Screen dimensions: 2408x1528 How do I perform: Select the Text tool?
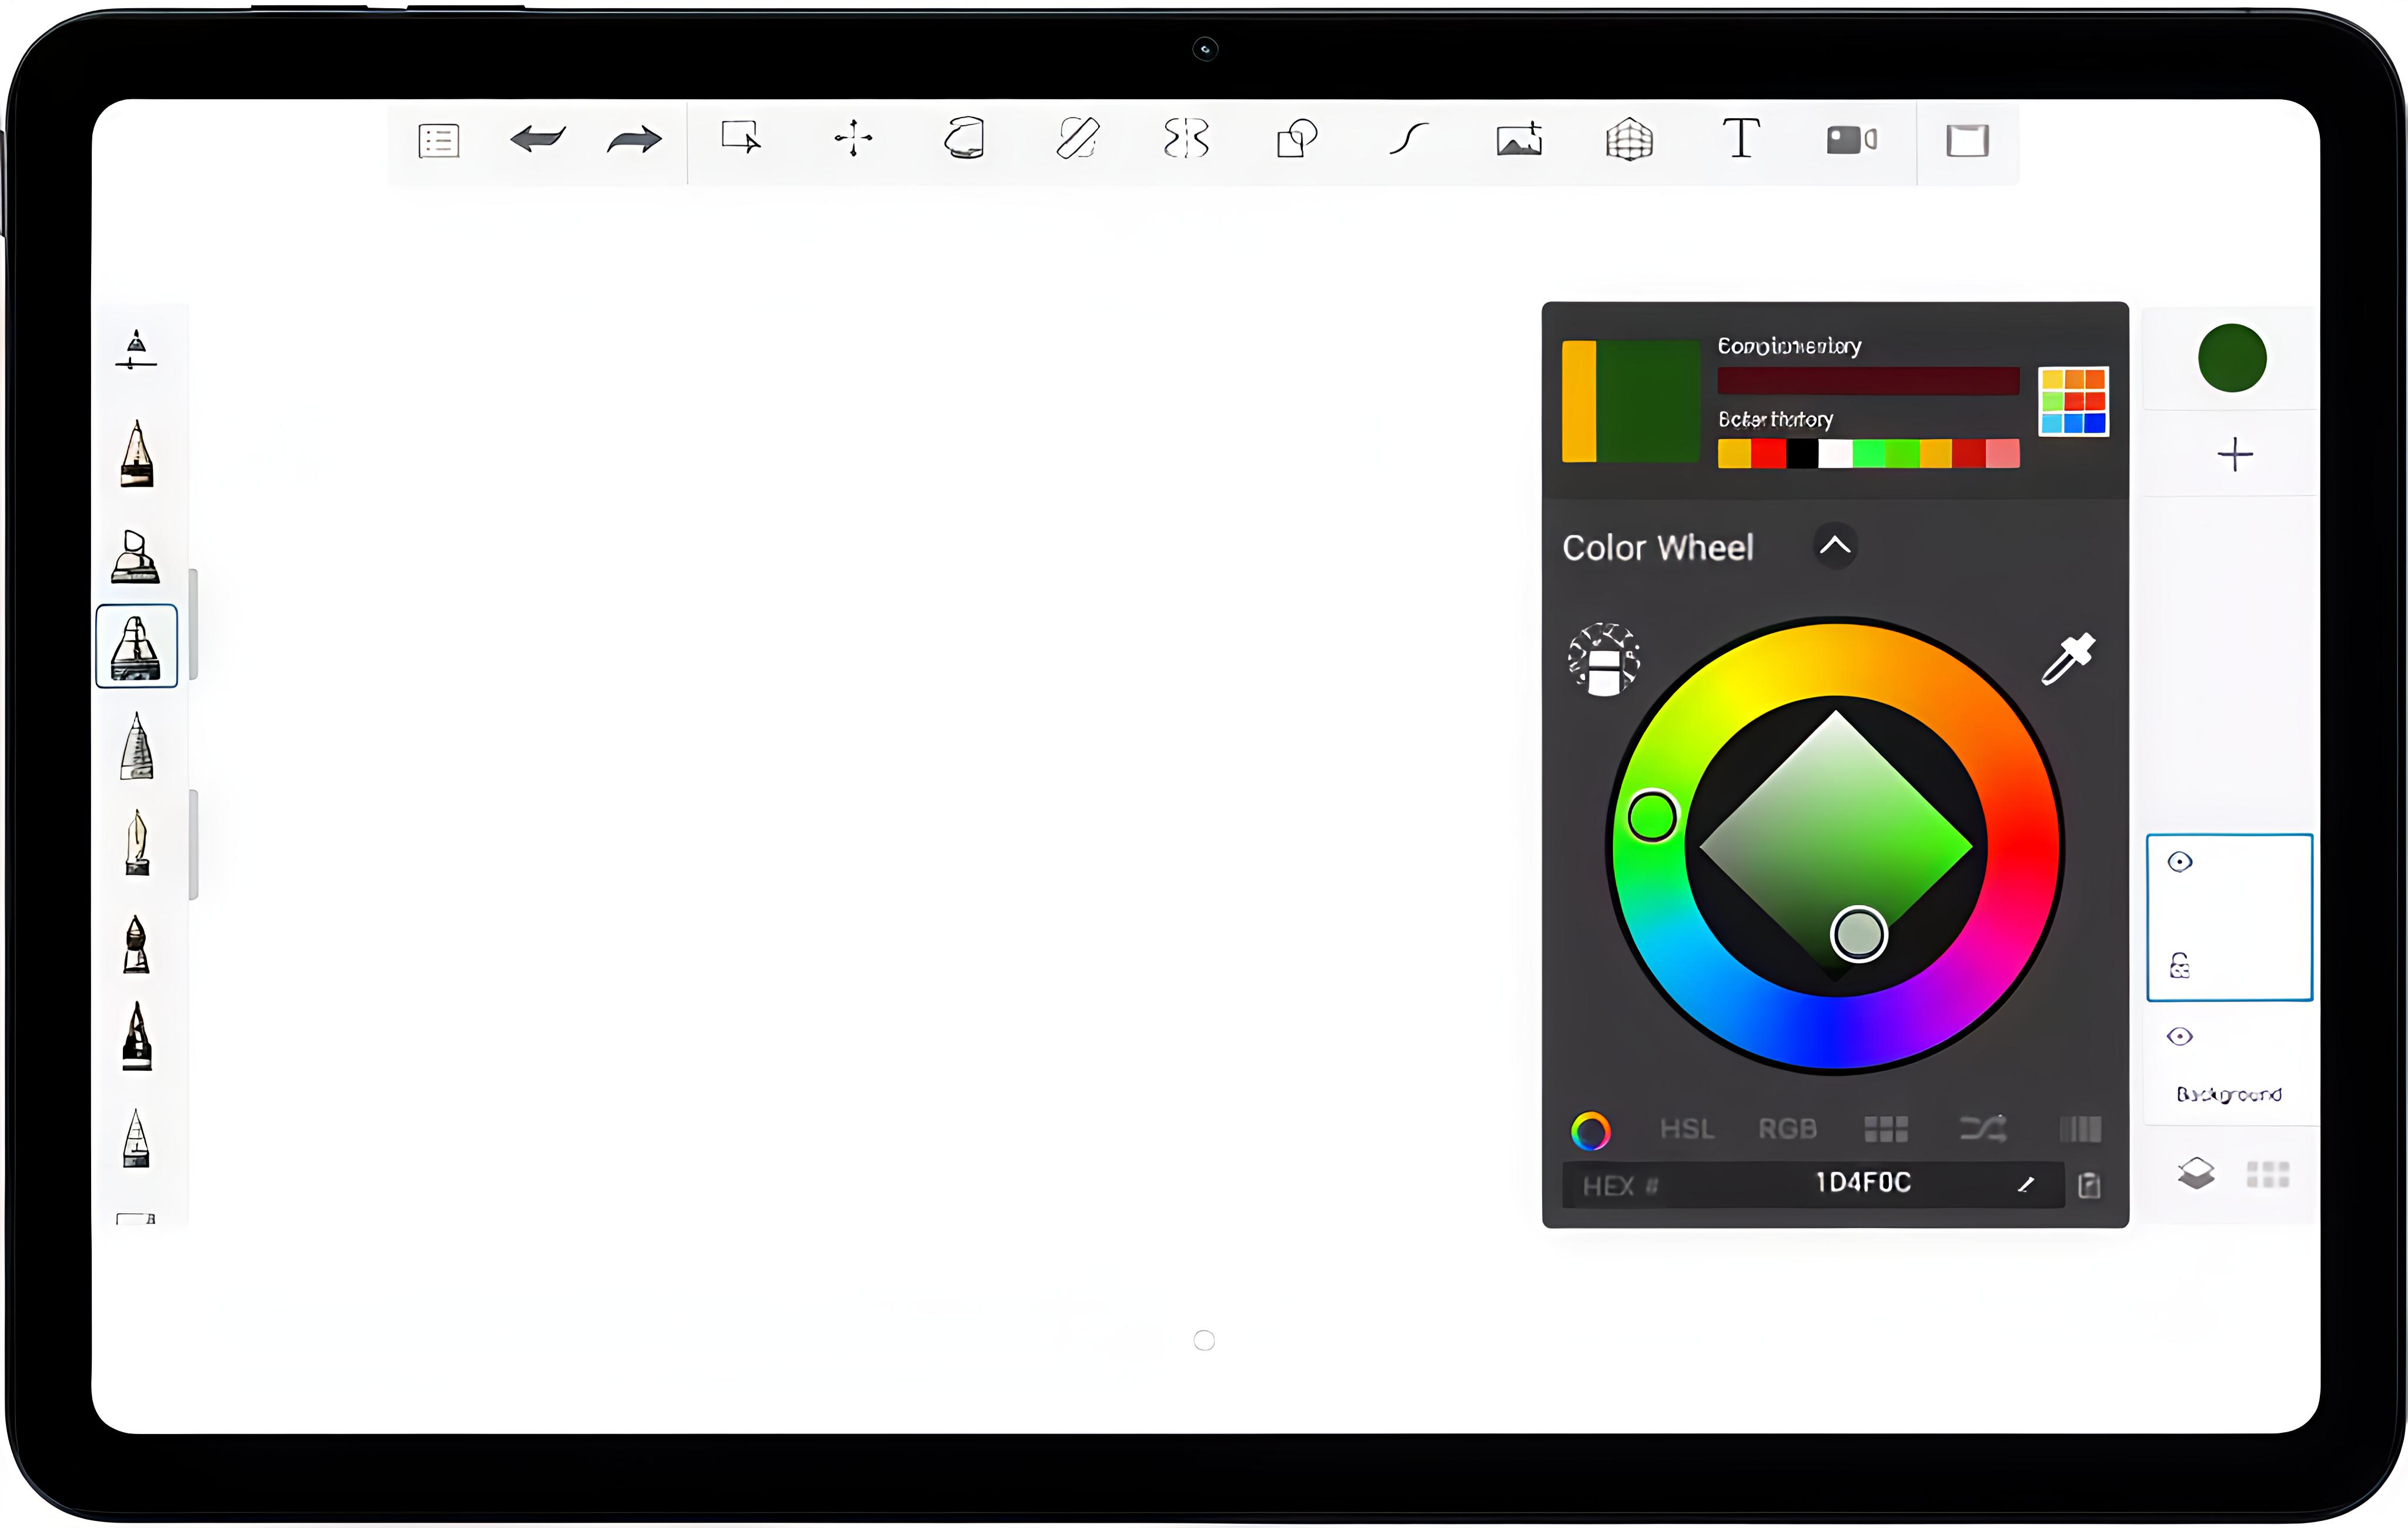[x=1741, y=138]
